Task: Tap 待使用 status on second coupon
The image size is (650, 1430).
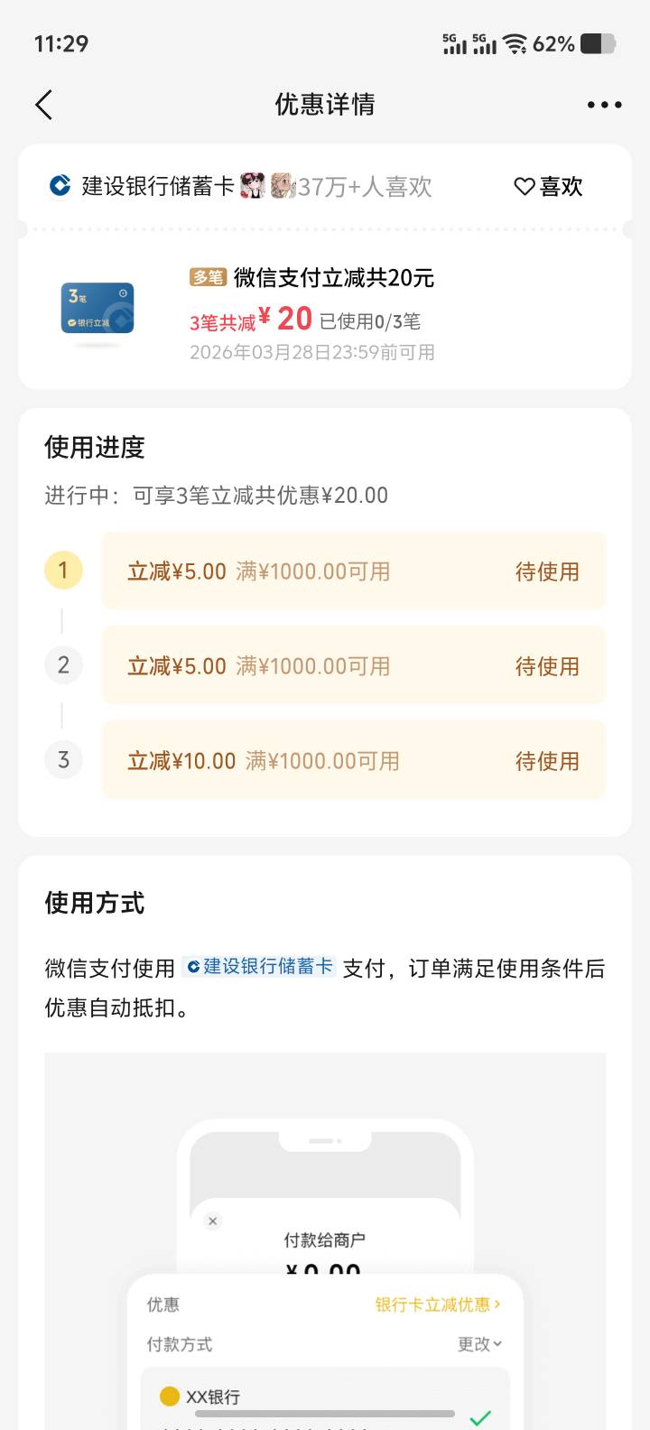Action: (547, 666)
